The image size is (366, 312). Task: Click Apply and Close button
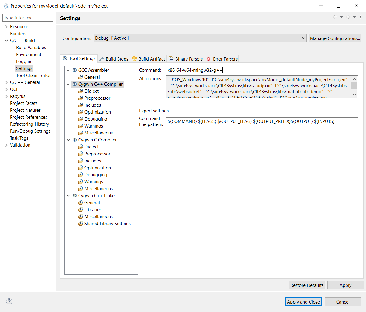pyautogui.click(x=303, y=302)
